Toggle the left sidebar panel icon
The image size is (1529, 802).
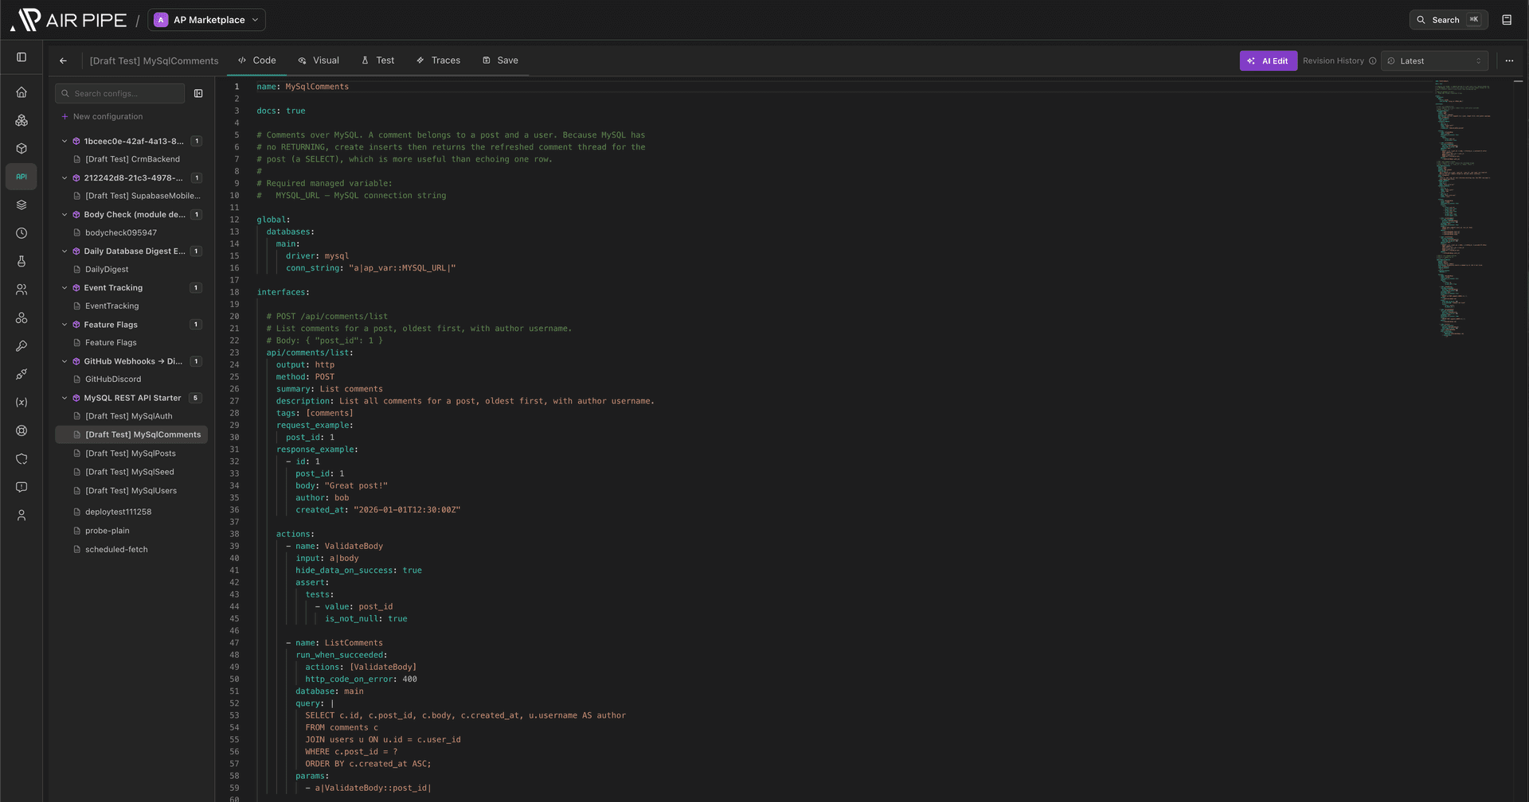click(x=22, y=57)
